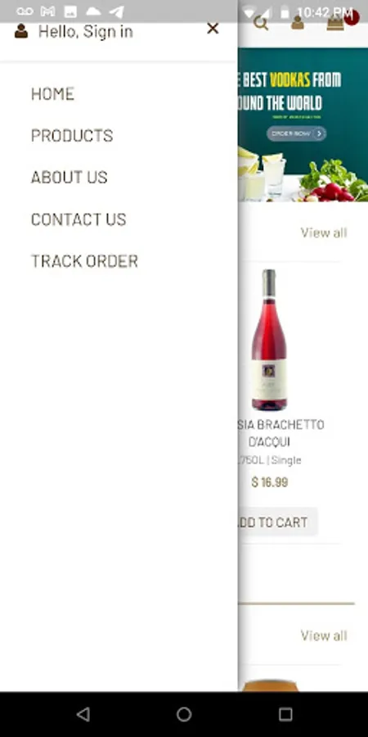The image size is (368, 737).
Task: Click the upper View all link
Action: 324,233
